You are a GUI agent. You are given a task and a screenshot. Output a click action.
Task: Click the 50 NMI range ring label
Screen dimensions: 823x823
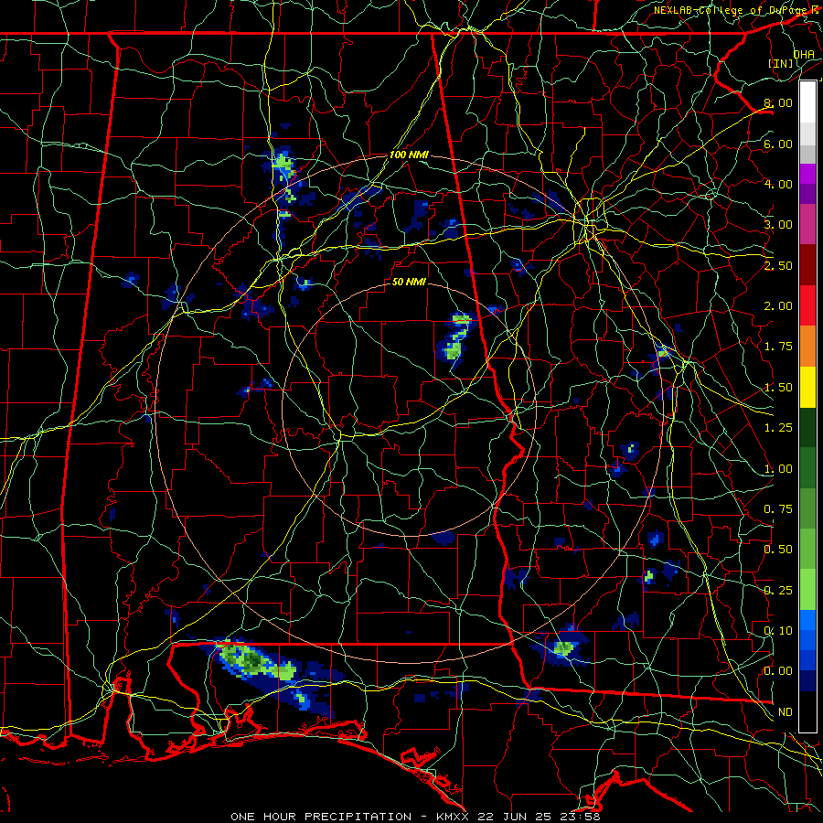tap(409, 282)
